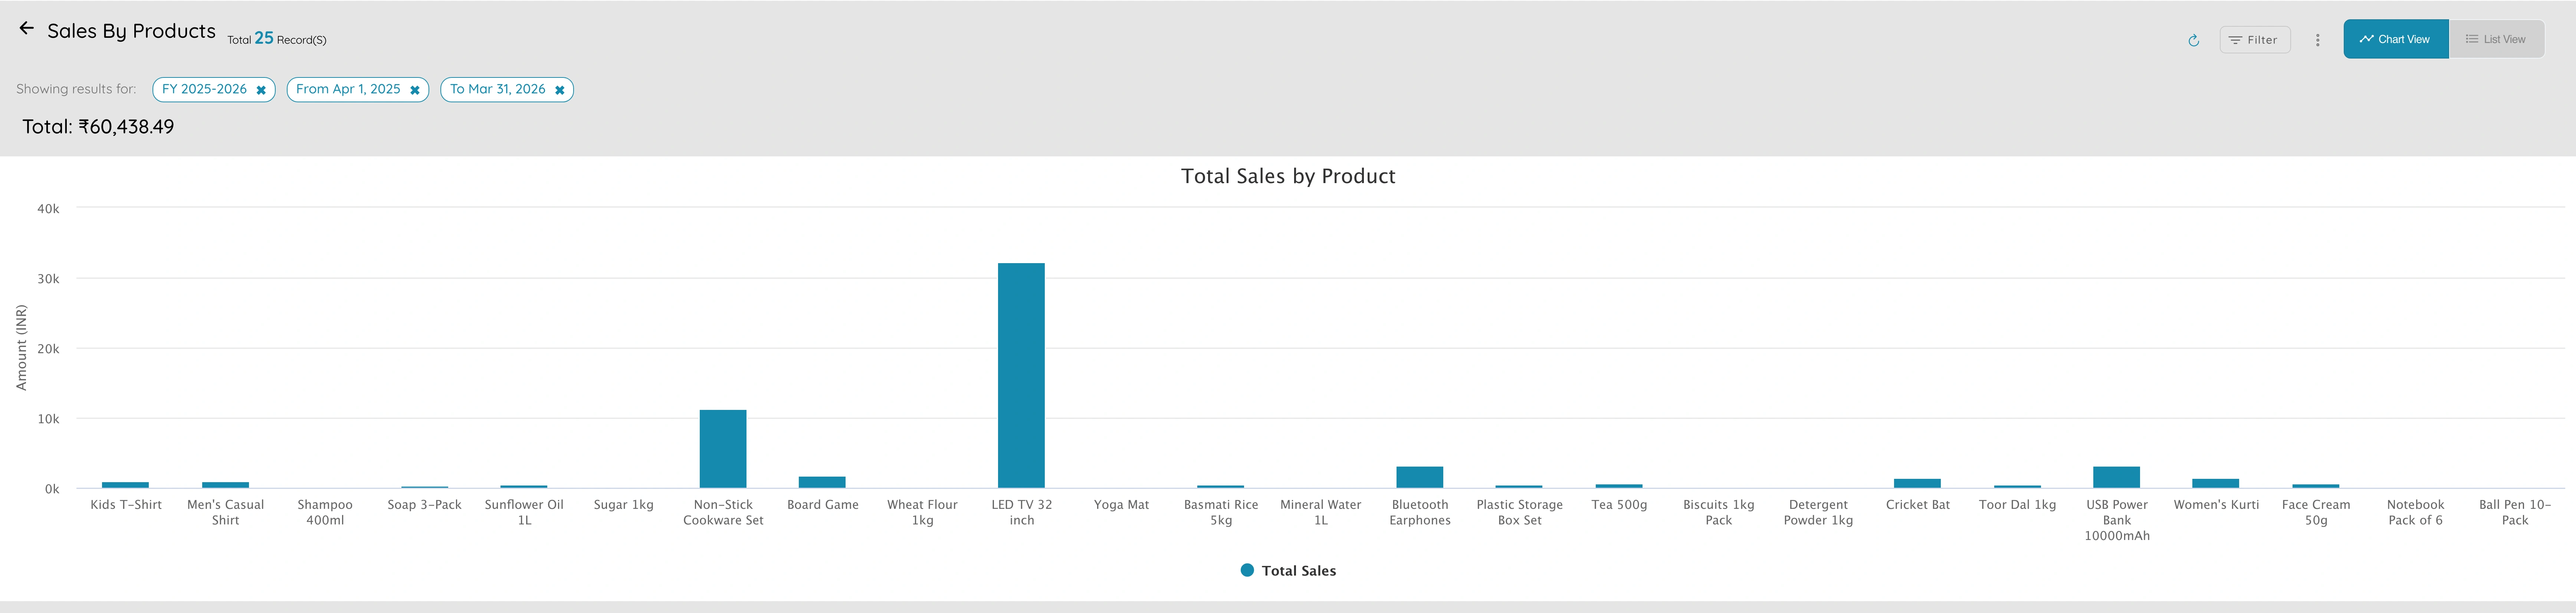Screen dimensions: 2576x613
Task: Click the refresh icon
Action: [x=2193, y=40]
